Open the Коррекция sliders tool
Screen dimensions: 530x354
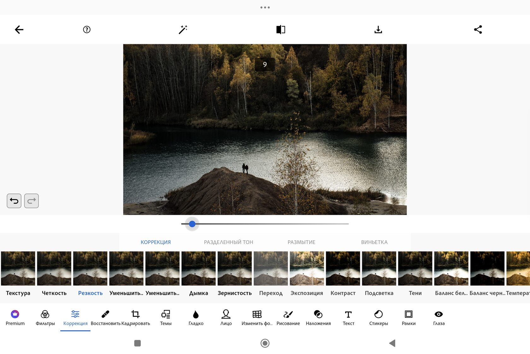click(x=75, y=317)
